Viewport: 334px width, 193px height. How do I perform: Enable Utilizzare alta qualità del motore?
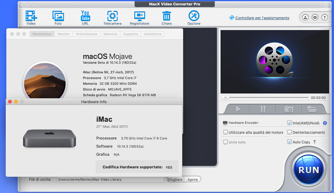coord(225,132)
